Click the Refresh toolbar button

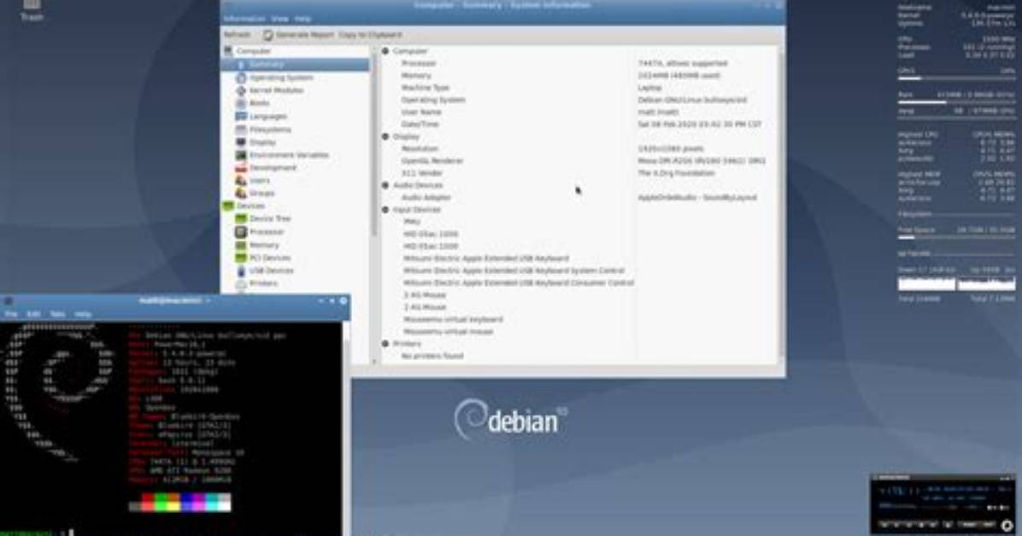point(238,35)
